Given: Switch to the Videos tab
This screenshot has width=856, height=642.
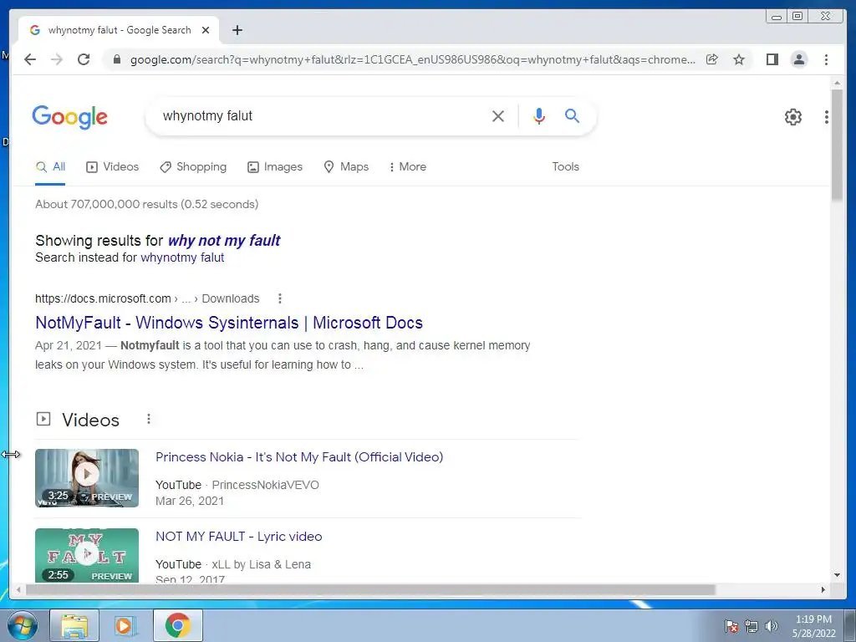Looking at the screenshot, I should 113,167.
